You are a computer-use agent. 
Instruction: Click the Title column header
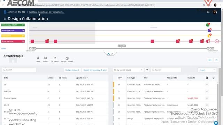(x=146, y=78)
